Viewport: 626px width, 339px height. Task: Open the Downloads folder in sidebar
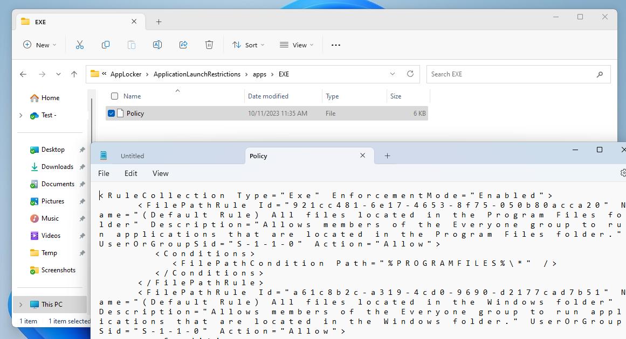(x=57, y=167)
